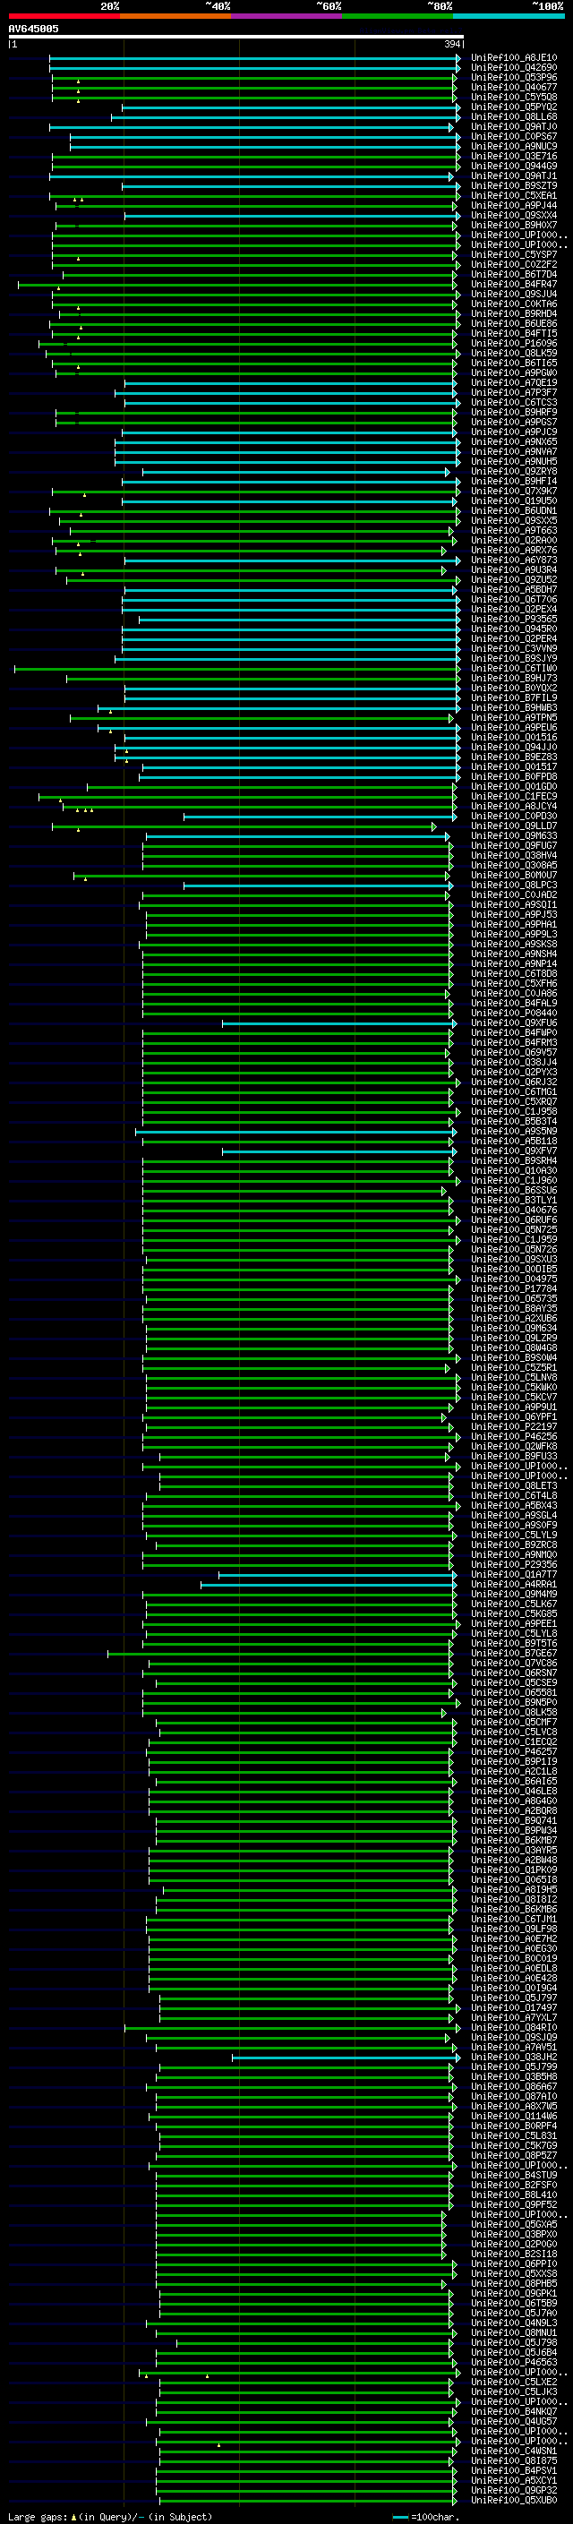Select hit label UniRef100_B0FPD8
Screen dimensions: 573x2524
click(x=514, y=777)
